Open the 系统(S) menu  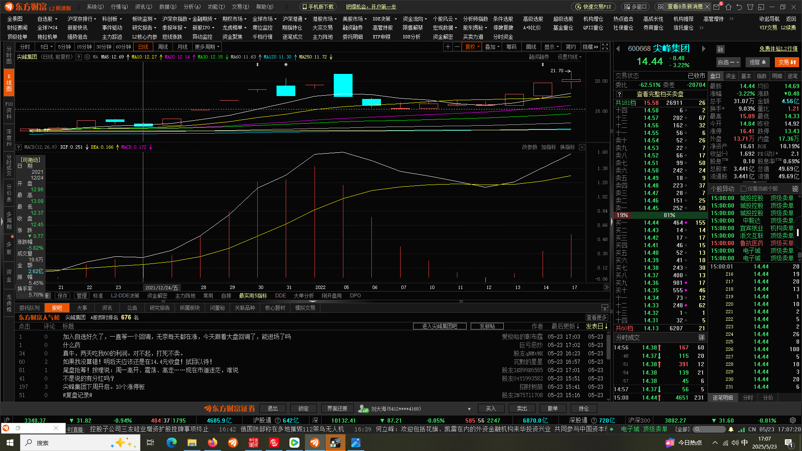[x=95, y=7]
